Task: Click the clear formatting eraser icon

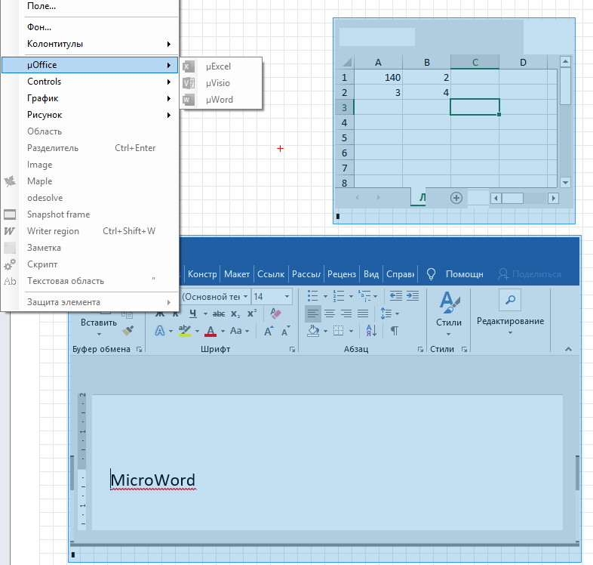Action: point(275,313)
